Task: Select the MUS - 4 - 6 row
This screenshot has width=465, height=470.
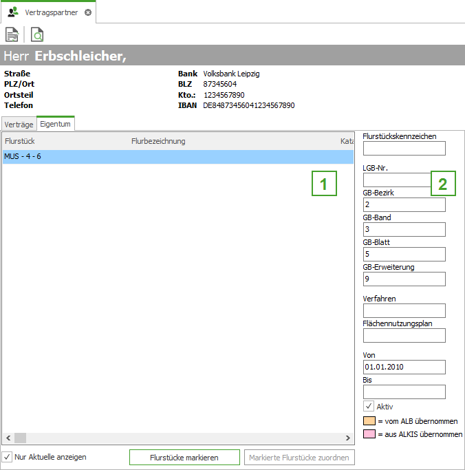Action: pos(177,157)
